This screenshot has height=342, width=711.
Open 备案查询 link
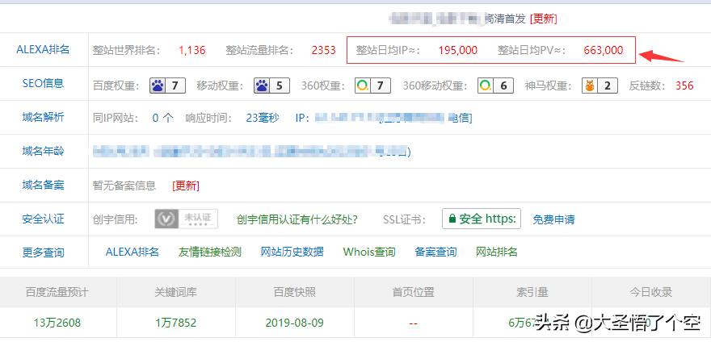coord(435,252)
